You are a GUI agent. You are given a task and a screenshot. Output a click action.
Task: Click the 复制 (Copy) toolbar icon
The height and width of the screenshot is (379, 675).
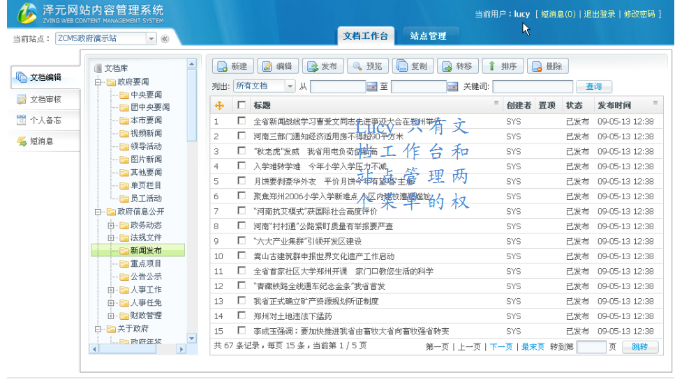click(x=402, y=66)
